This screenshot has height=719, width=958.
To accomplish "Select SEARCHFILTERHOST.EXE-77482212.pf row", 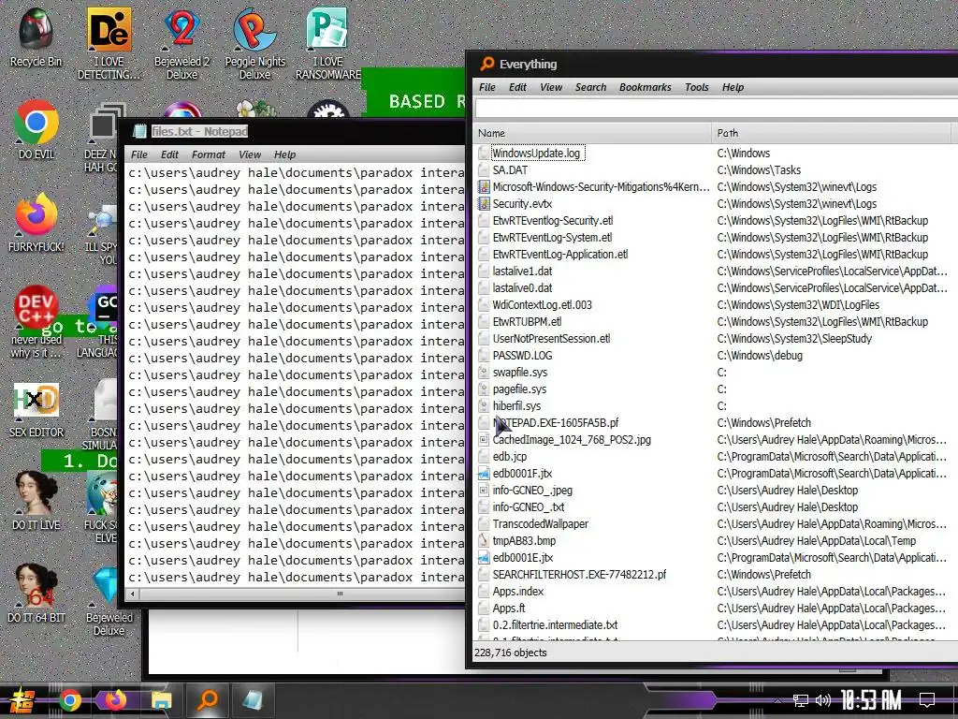I will [x=579, y=575].
